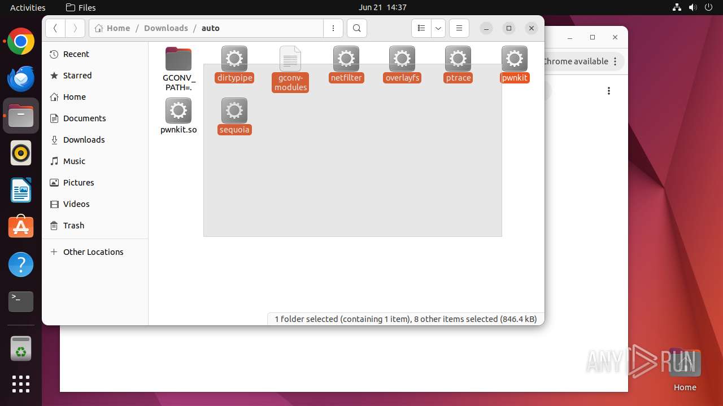The height and width of the screenshot is (406, 723).
Task: Open Pictures in the sidebar
Action: [95, 183]
